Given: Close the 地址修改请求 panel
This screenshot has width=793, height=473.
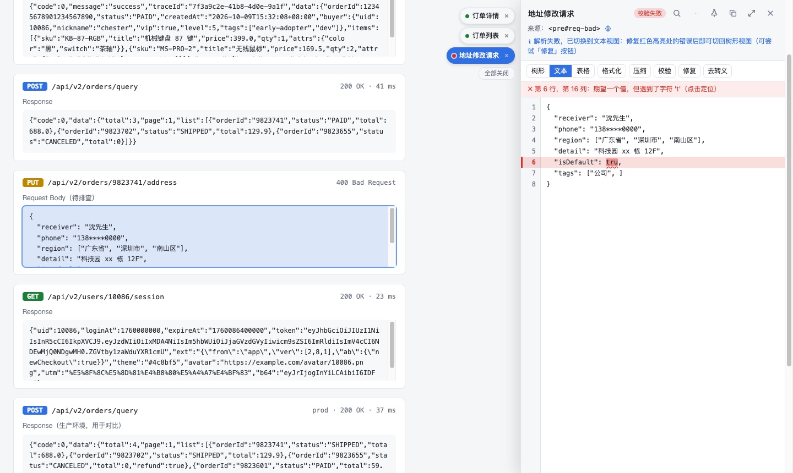Looking at the screenshot, I should click(x=770, y=13).
